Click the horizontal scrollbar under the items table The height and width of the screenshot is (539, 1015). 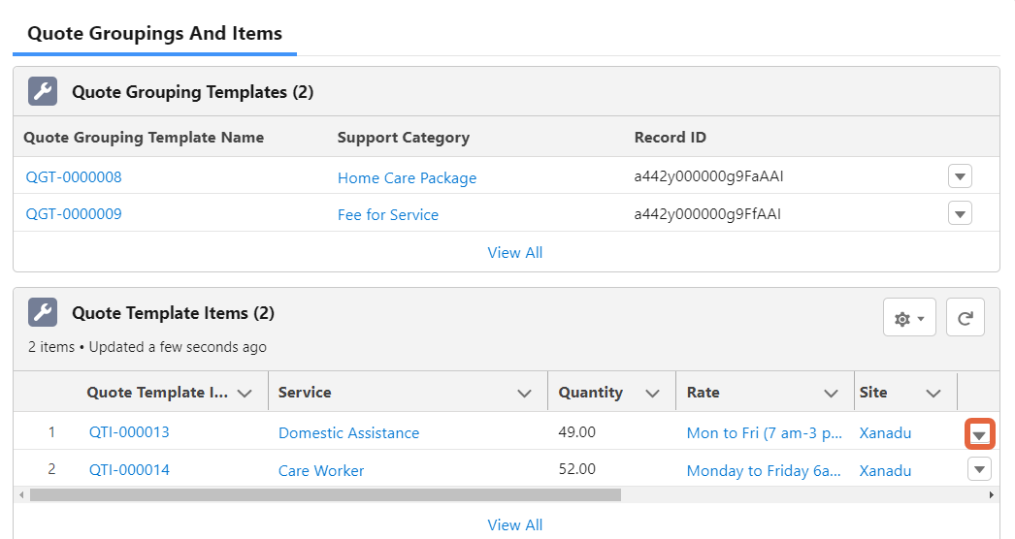[325, 494]
